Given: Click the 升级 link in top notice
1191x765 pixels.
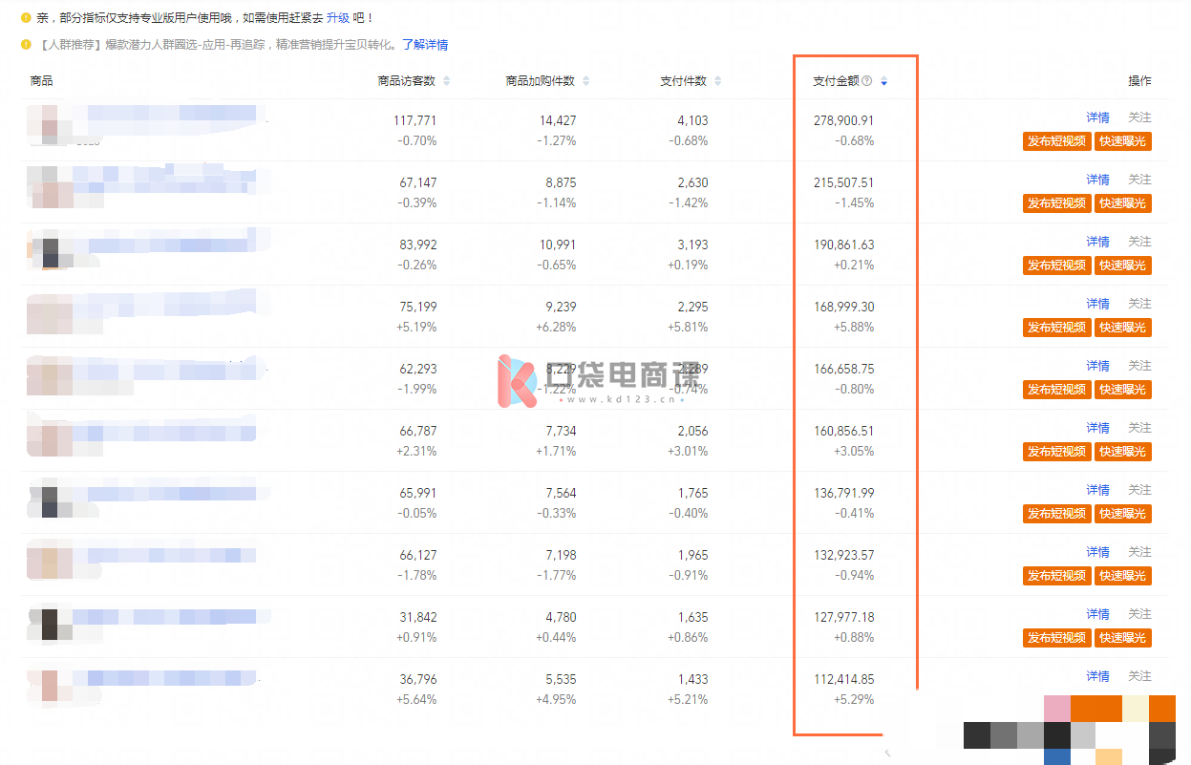Looking at the screenshot, I should 337,18.
